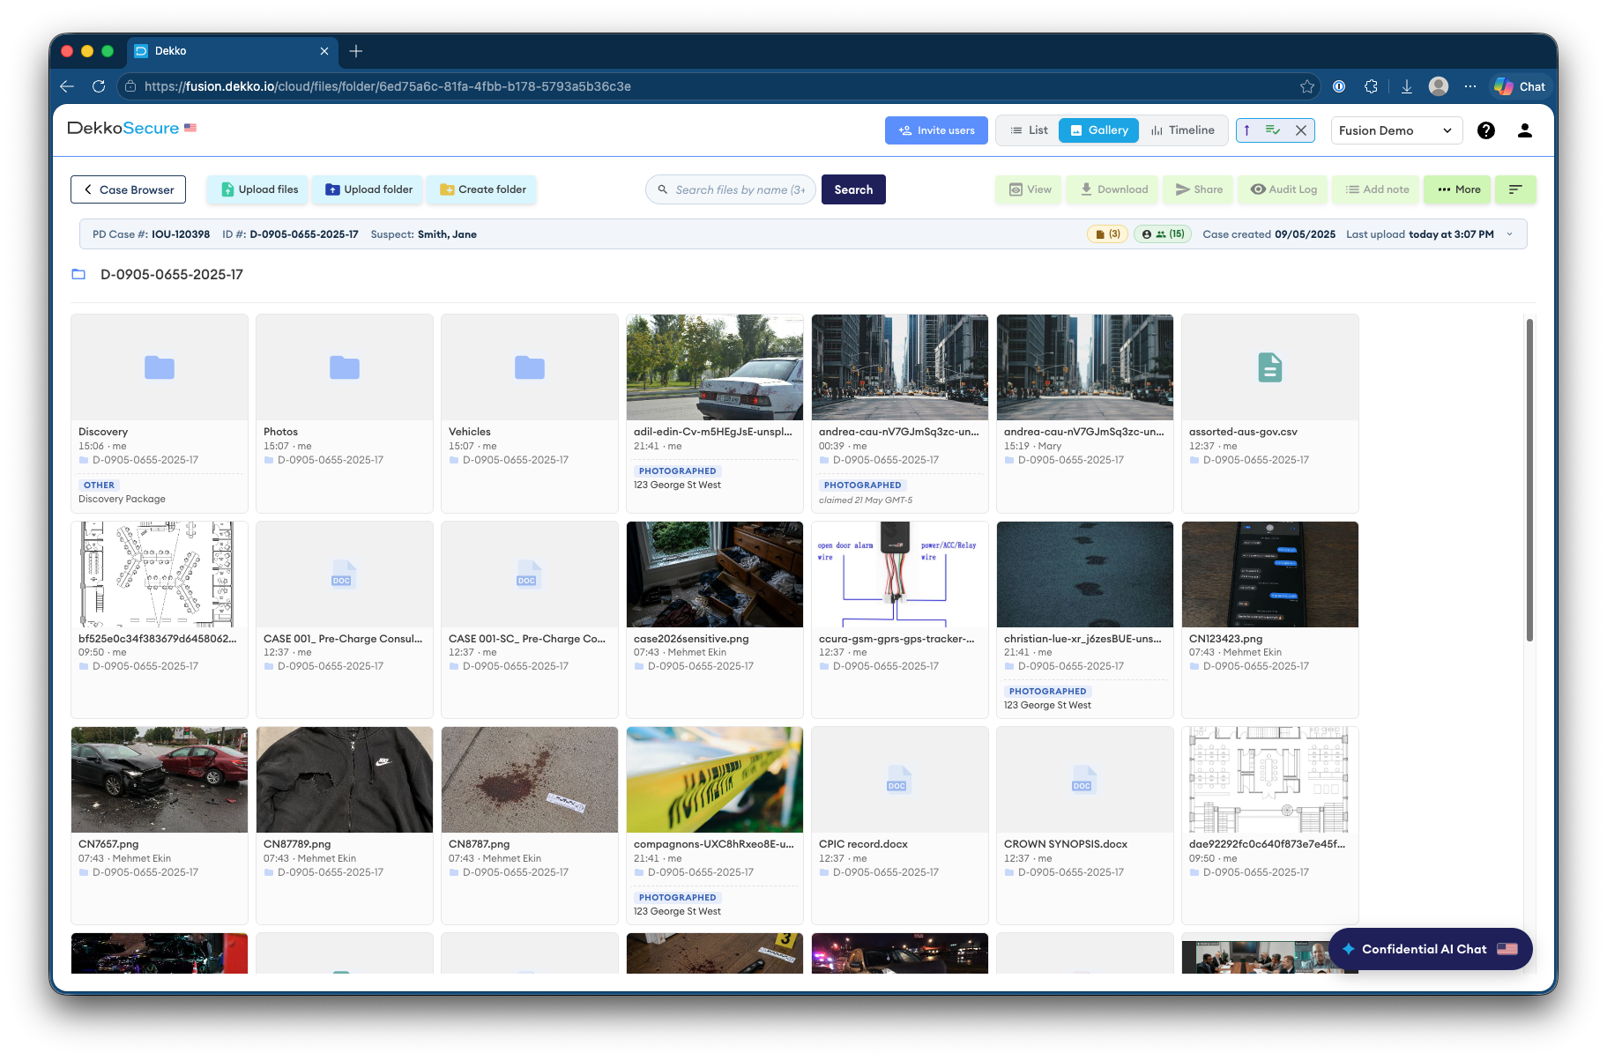Select the CN7657.png car crash thumbnail

click(160, 780)
